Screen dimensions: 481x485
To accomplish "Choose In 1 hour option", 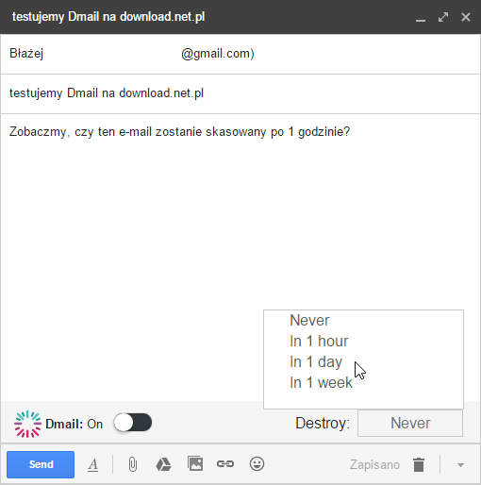I will [319, 341].
